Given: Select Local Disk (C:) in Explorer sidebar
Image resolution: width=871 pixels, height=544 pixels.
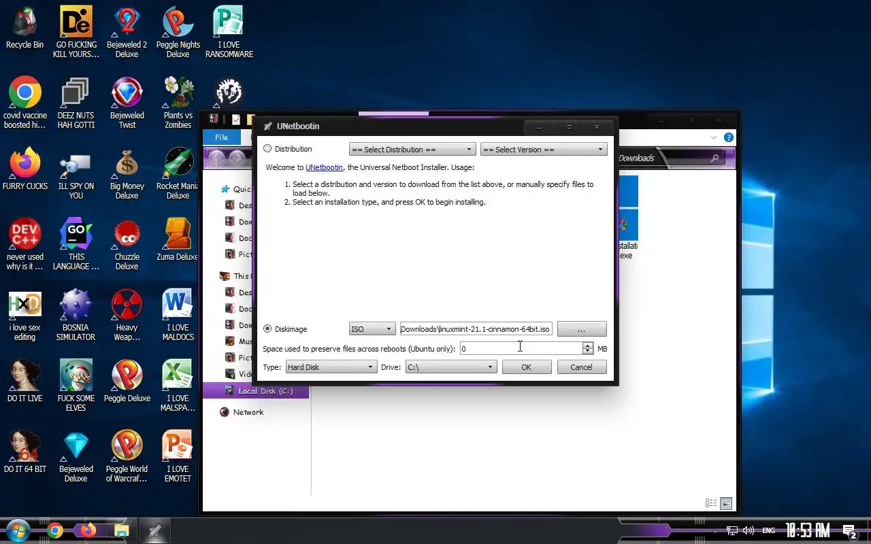Looking at the screenshot, I should [256, 391].
